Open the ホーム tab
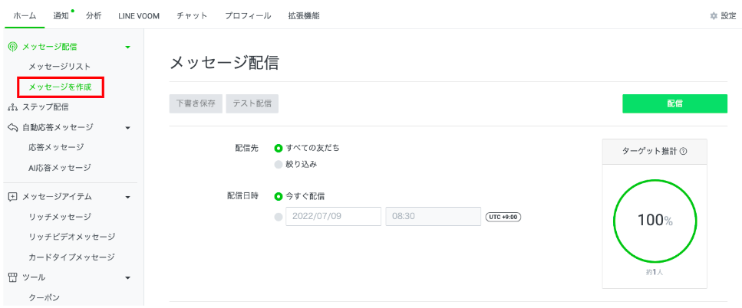Viewport: 742px width, 308px height. coord(25,16)
